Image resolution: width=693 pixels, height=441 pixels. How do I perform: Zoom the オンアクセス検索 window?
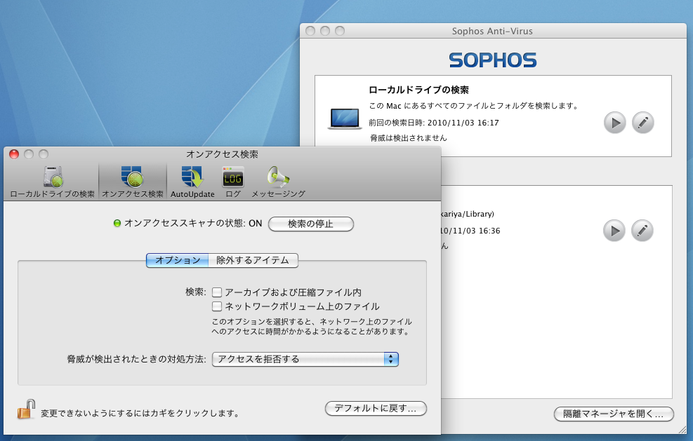coord(44,154)
